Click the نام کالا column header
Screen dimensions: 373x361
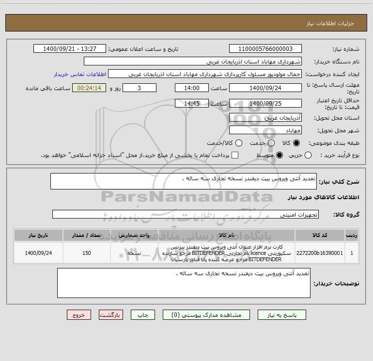227,235
